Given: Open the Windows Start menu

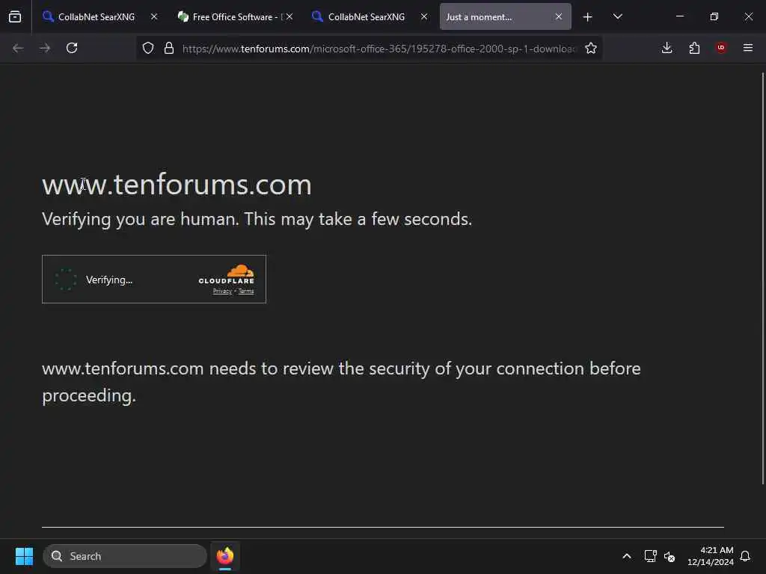Looking at the screenshot, I should point(24,556).
